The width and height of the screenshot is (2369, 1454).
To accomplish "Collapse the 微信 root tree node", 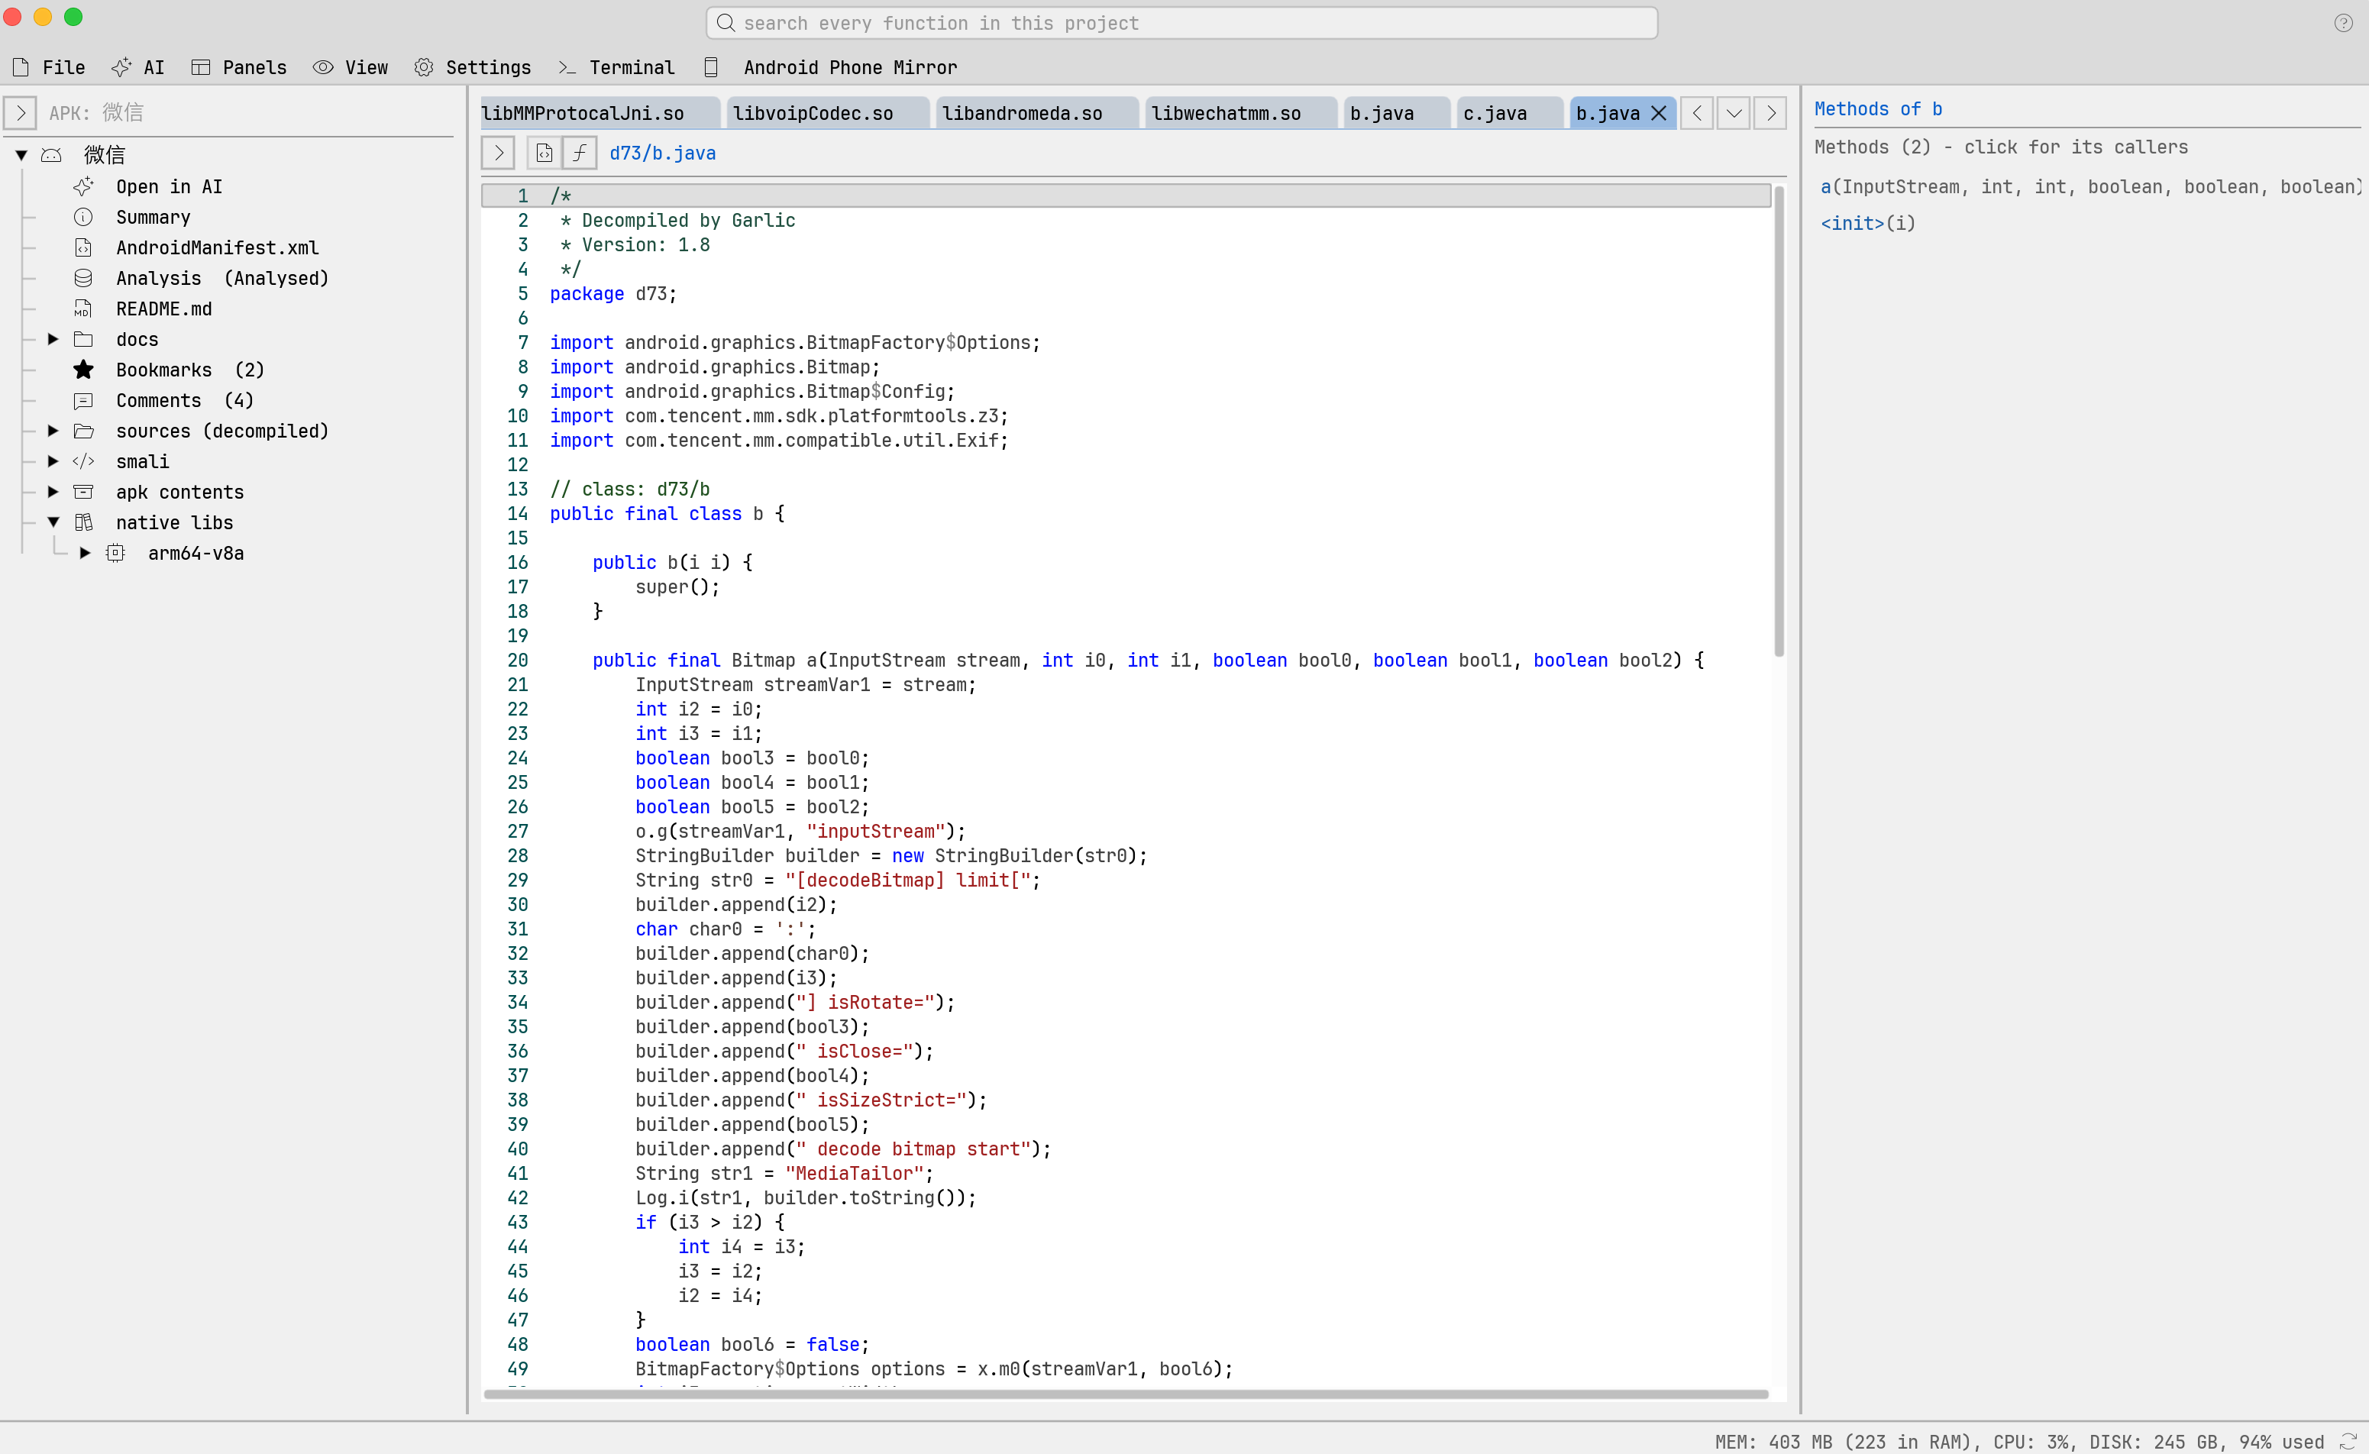I will point(21,155).
